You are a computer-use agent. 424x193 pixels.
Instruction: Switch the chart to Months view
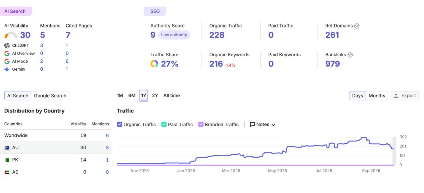point(377,96)
